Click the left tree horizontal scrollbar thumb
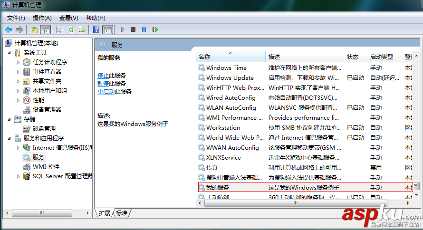Image resolution: width=423 pixels, height=230 pixels. coord(42,213)
